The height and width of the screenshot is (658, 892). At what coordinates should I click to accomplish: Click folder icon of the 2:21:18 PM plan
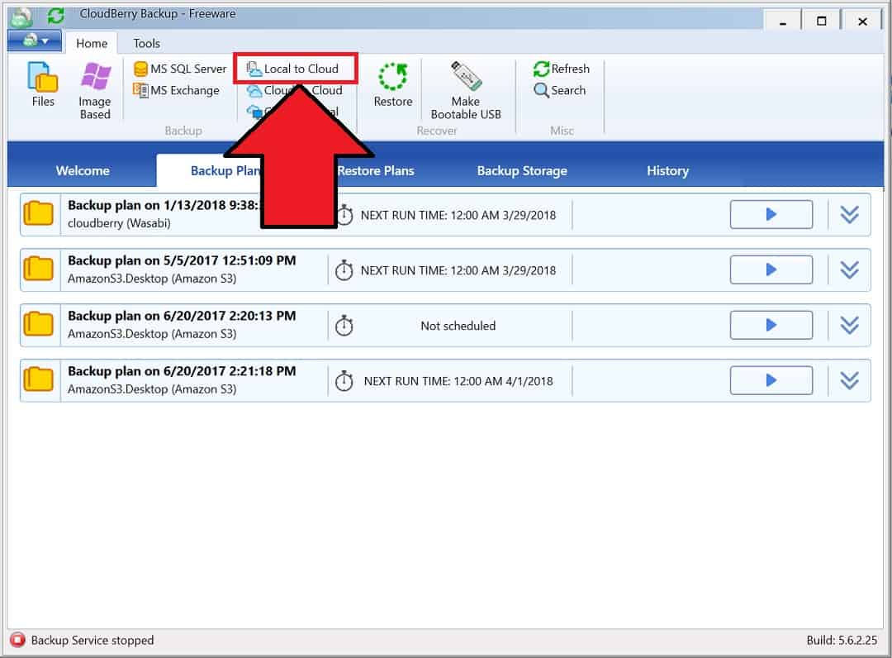pos(39,379)
